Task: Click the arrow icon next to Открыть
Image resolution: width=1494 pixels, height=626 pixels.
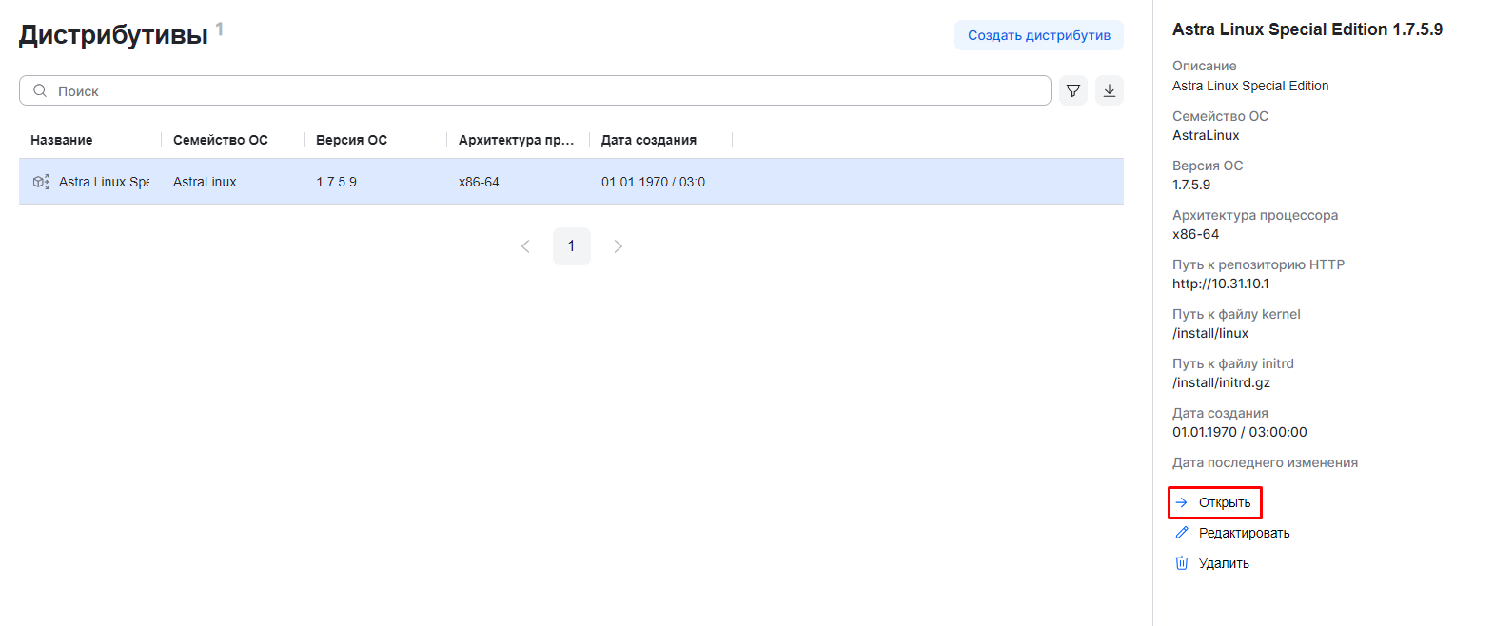Action: tap(1182, 502)
